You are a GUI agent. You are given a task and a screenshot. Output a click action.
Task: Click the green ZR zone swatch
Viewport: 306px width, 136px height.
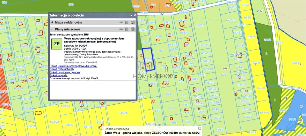[x=57, y=43]
